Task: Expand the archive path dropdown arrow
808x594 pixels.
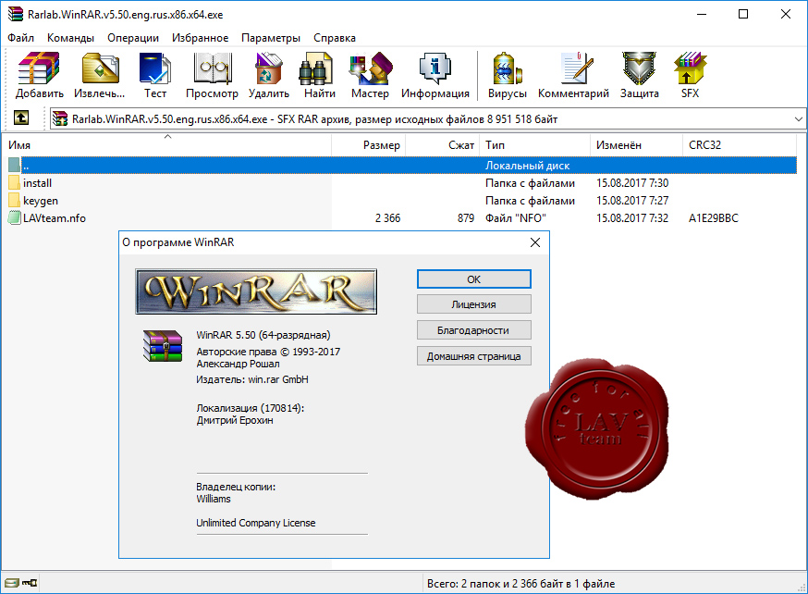Action: tap(798, 119)
